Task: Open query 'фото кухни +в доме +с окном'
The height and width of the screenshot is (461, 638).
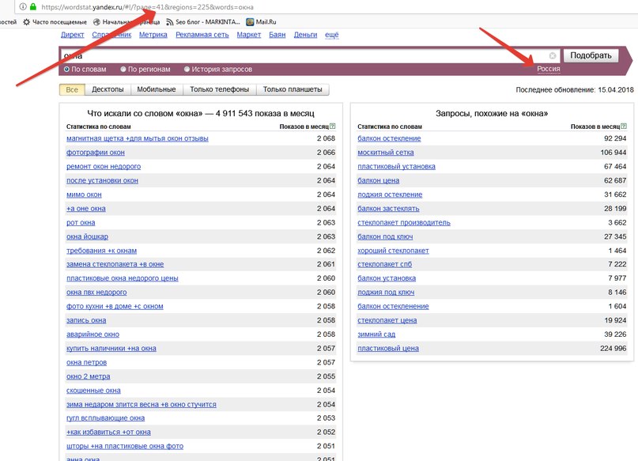Action: 115,306
